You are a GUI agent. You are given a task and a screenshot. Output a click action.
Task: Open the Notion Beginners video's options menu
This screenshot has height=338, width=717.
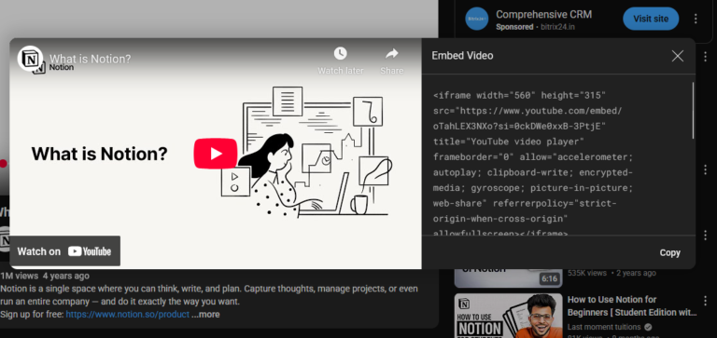point(706,300)
